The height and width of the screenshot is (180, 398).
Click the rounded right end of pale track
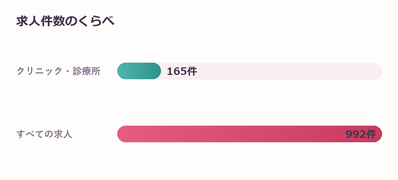click(378, 71)
